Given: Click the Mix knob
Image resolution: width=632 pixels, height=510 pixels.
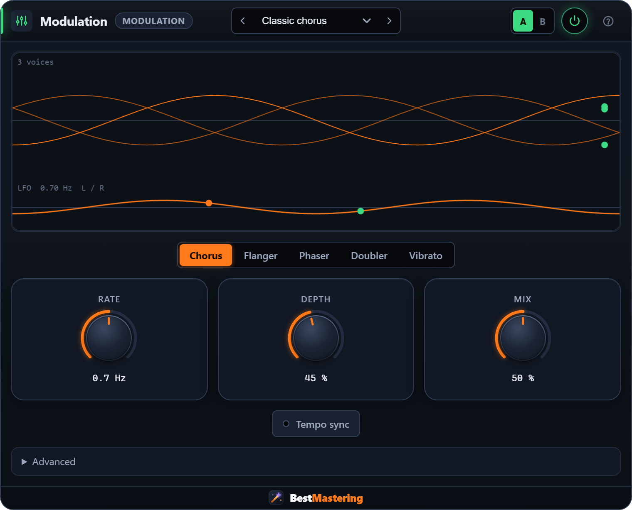Looking at the screenshot, I should 523,338.
